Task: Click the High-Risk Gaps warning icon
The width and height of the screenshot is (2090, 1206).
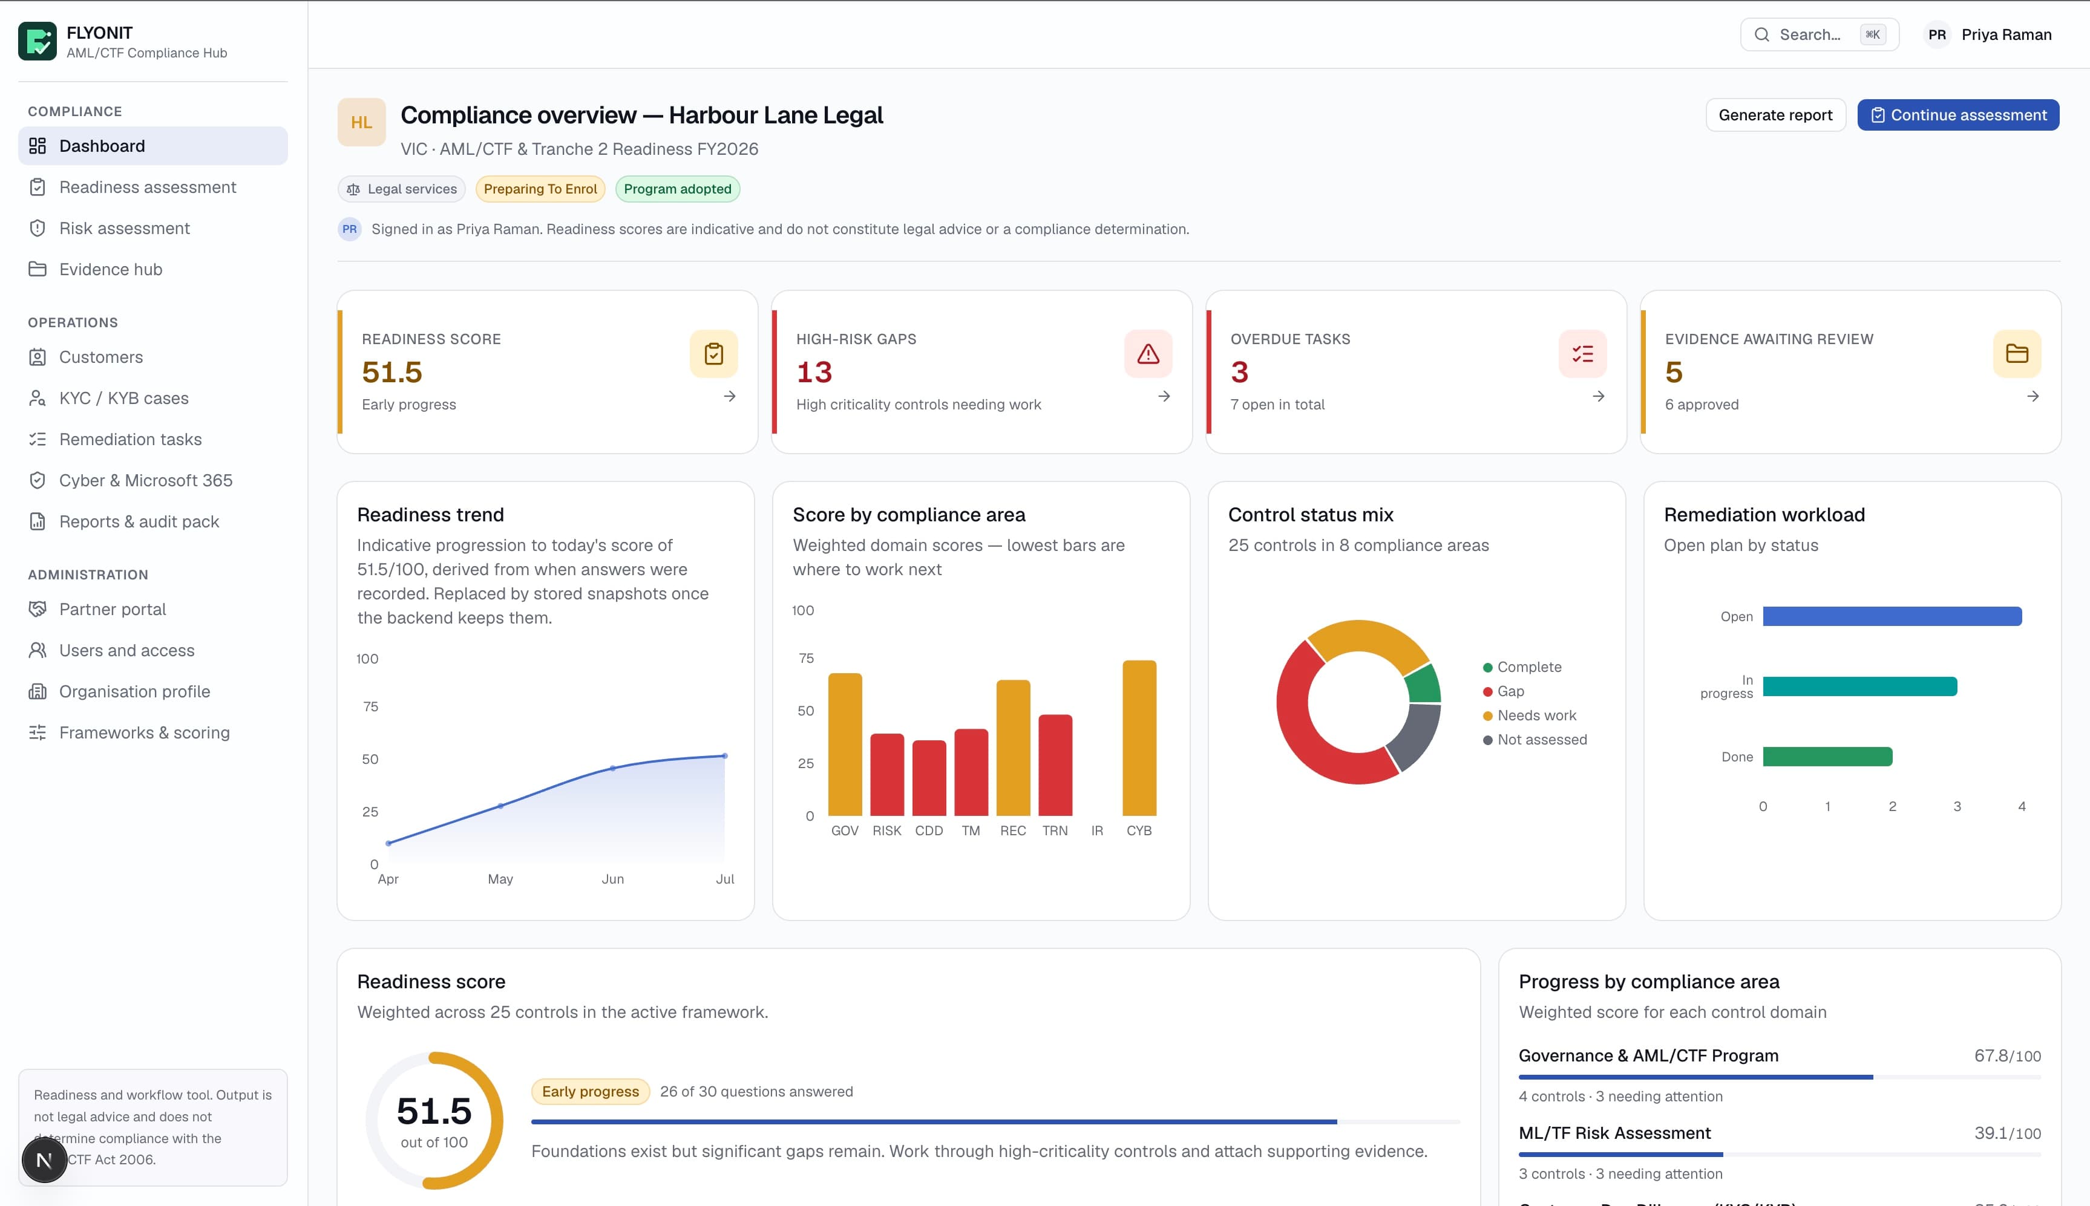Action: coord(1148,354)
